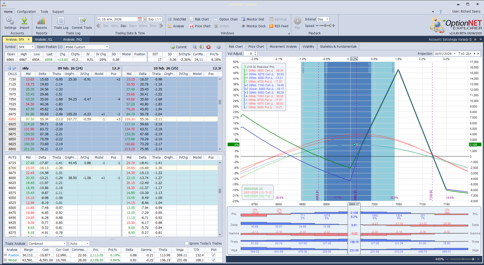484x265 pixels.
Task: Step forward 45 minutes with 45m+
Action: pyautogui.click(x=143, y=26)
